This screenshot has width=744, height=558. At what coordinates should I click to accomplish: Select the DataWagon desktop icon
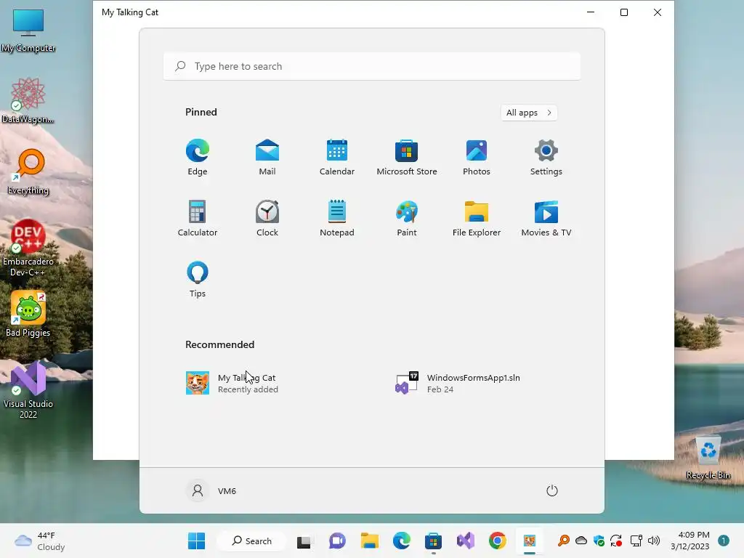[28, 100]
